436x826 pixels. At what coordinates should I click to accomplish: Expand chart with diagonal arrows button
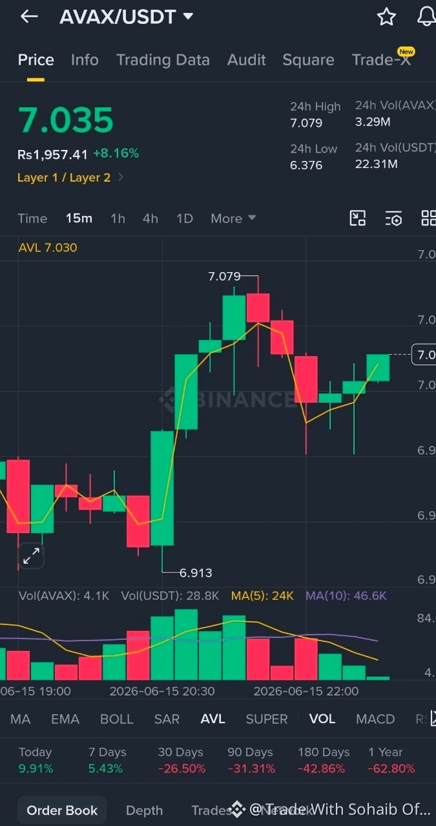31,555
